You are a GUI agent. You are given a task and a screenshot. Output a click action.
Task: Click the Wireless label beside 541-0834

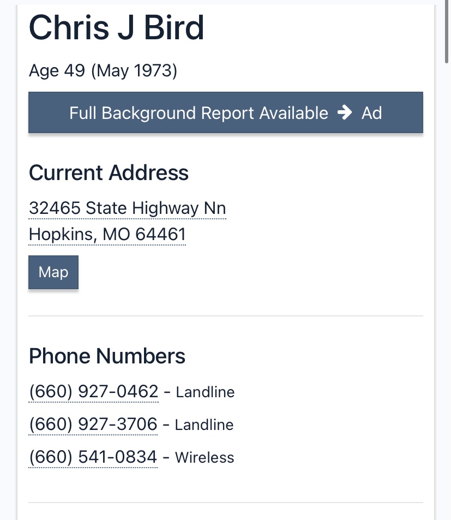tap(205, 458)
